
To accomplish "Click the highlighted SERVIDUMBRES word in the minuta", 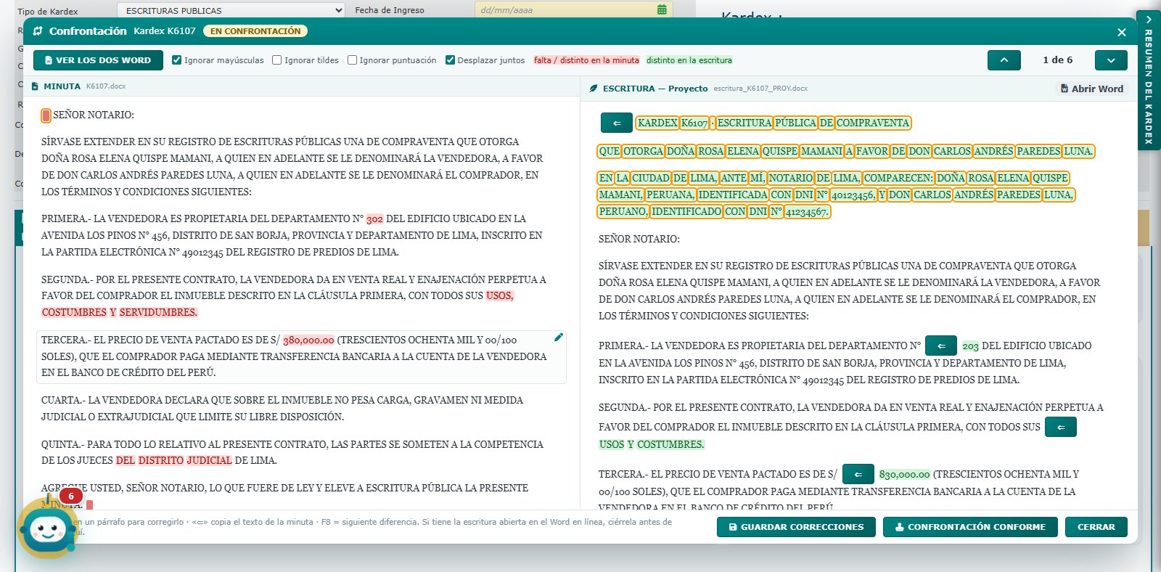I will [158, 312].
